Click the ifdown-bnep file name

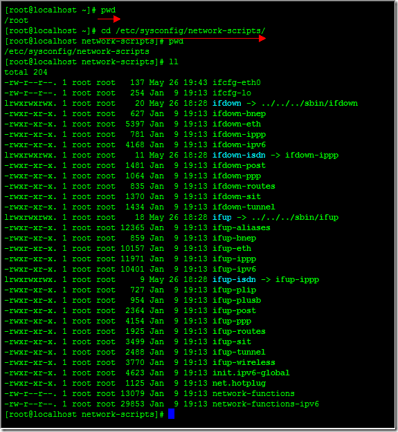point(239,114)
